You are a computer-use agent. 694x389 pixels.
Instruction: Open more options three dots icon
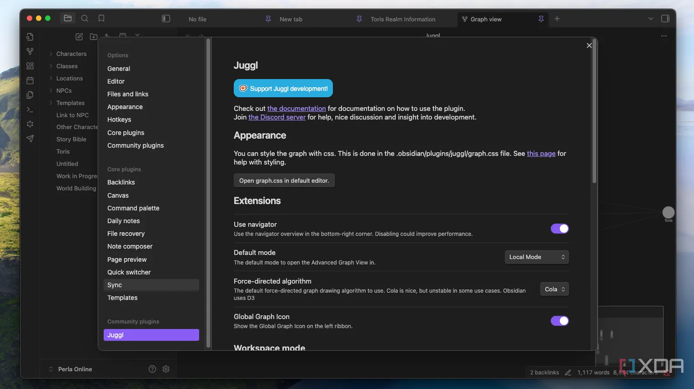click(x=664, y=36)
